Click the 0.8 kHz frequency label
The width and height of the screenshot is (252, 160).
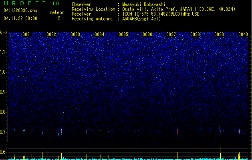click(3, 112)
